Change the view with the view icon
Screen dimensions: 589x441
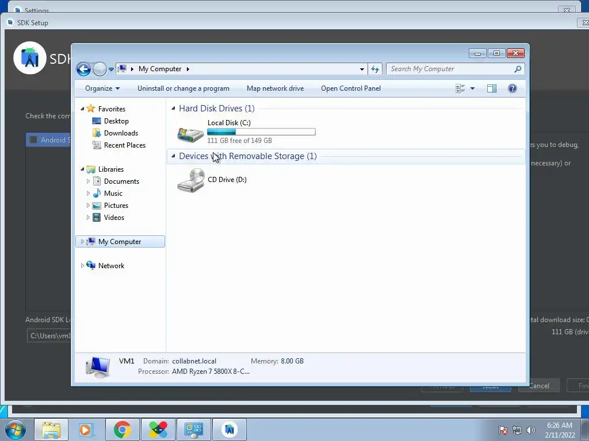pos(460,88)
